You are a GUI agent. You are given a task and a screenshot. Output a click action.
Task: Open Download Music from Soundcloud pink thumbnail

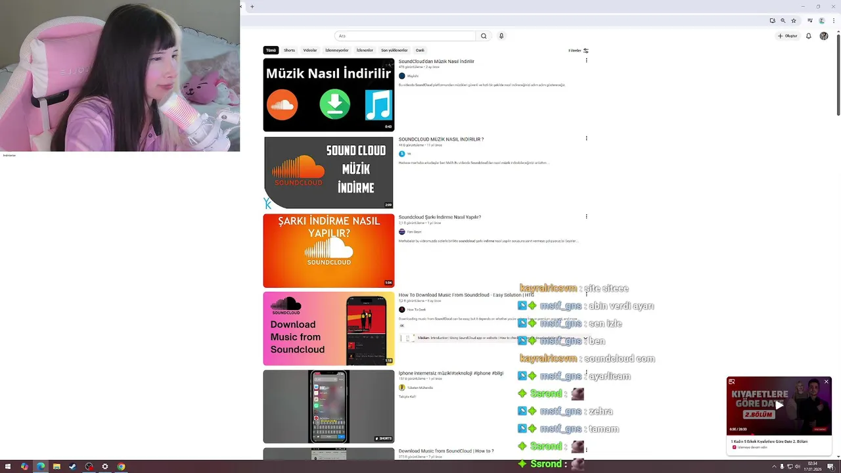coord(329,328)
